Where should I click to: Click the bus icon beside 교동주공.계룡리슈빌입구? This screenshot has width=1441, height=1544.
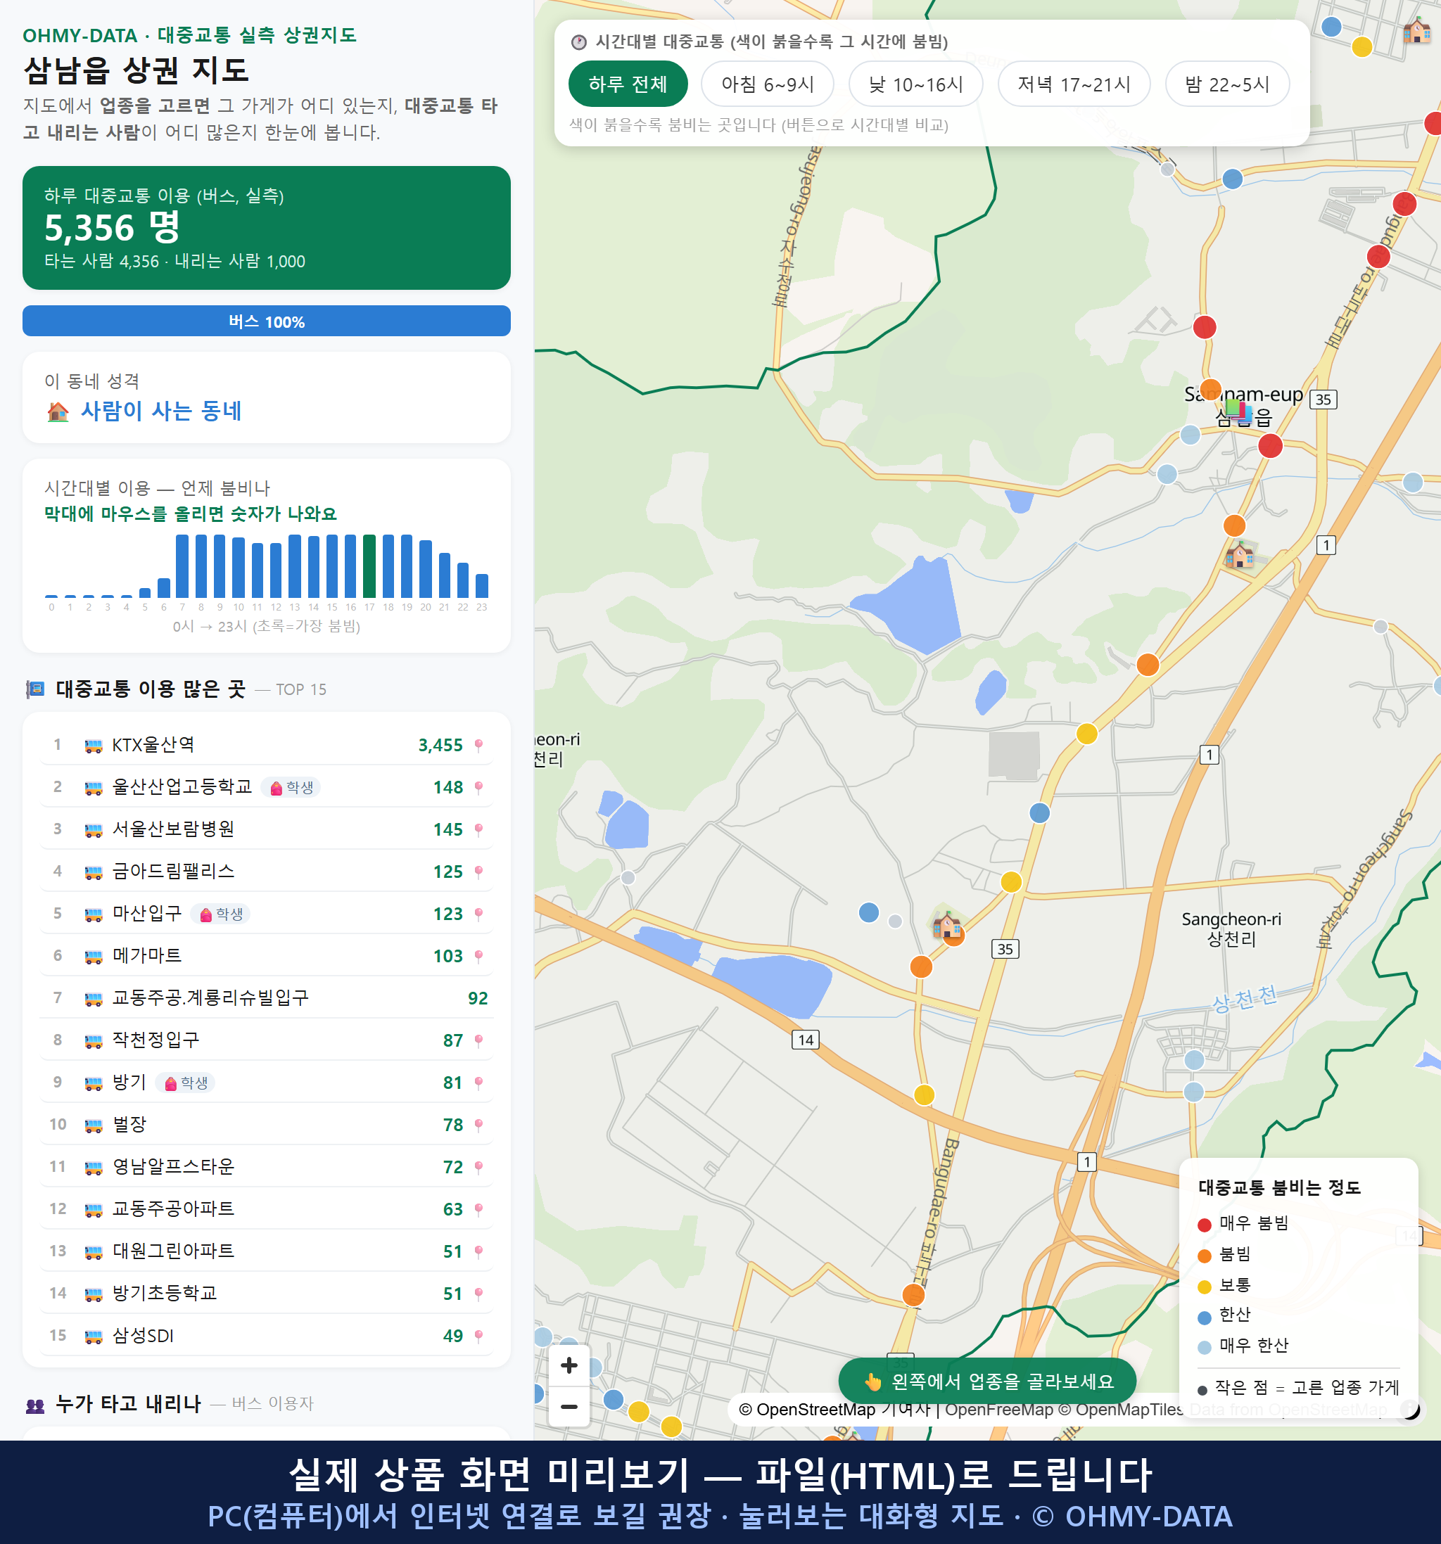click(x=93, y=999)
